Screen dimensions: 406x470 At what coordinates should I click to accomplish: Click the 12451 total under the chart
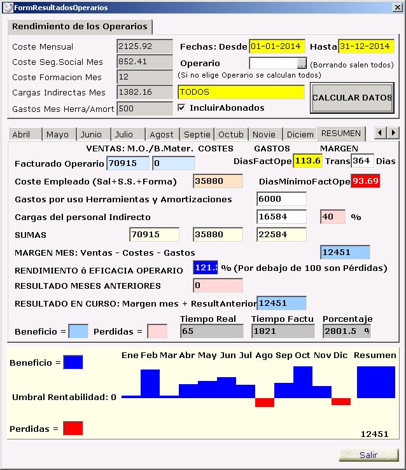click(375, 434)
